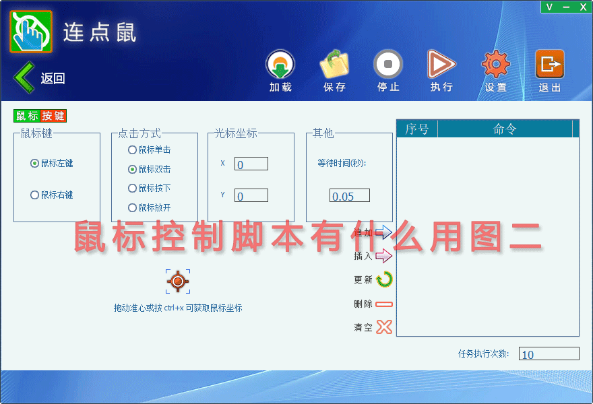Viewport: 593px width, 404px height.
Task: Switch to the 按键 tab
Action: (x=53, y=116)
